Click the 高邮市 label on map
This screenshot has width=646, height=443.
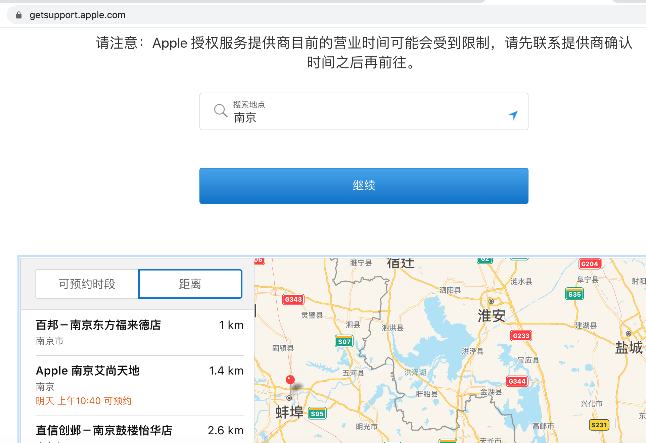[543, 426]
